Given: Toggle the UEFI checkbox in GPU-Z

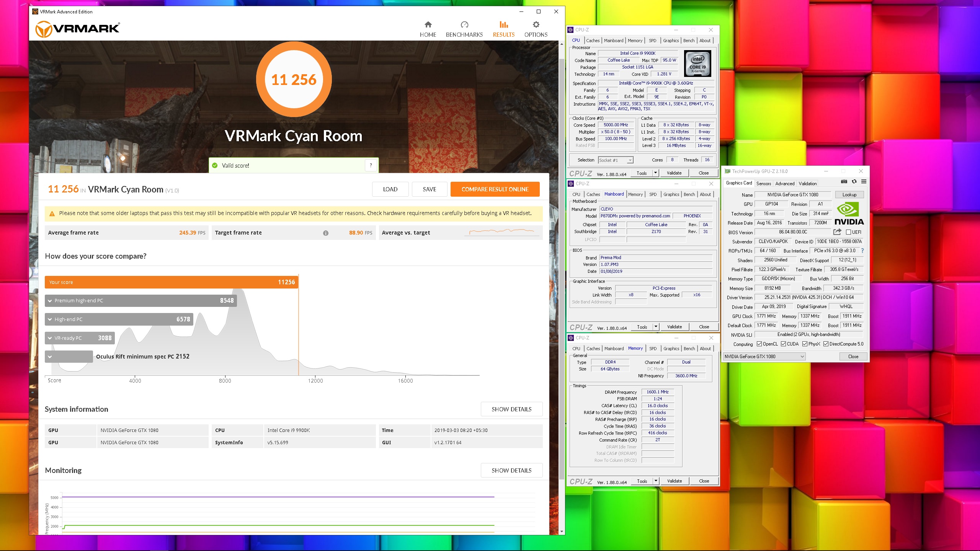Looking at the screenshot, I should (x=849, y=232).
